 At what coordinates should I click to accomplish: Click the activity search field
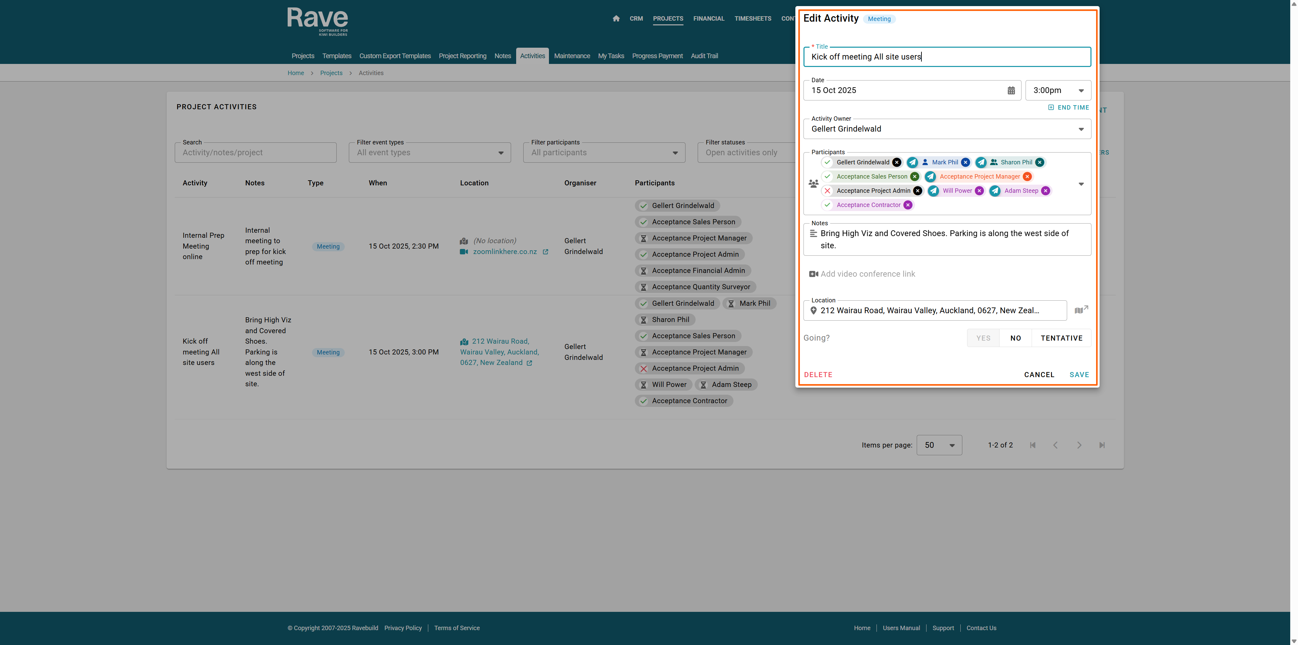tap(256, 153)
